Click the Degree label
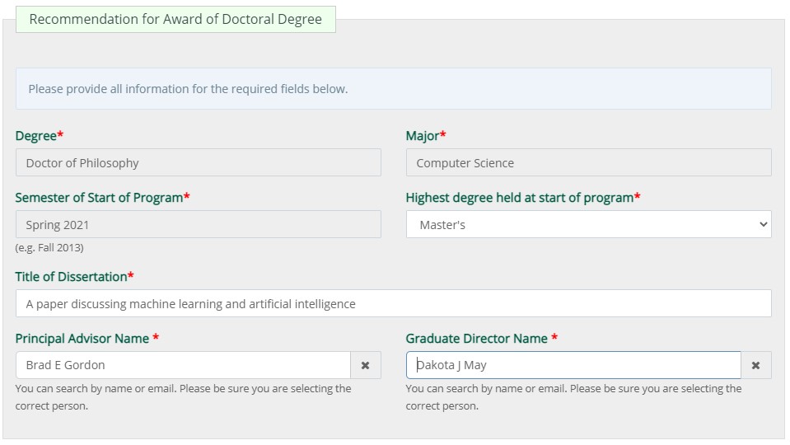This screenshot has width=790, height=445. coord(35,135)
